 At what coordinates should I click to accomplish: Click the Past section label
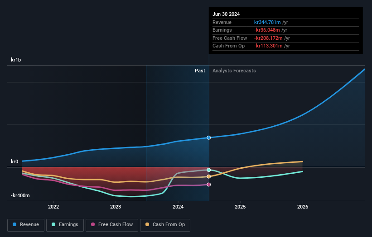[200, 71]
